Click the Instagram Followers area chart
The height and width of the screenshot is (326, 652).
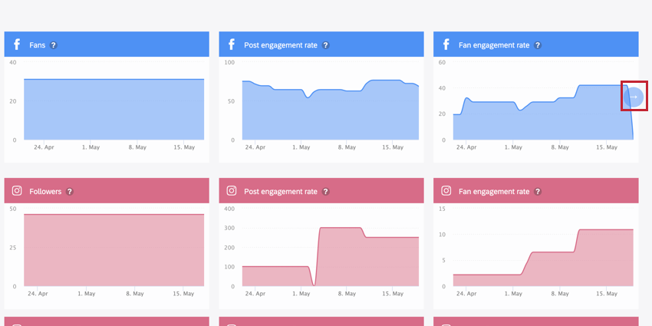click(x=114, y=250)
